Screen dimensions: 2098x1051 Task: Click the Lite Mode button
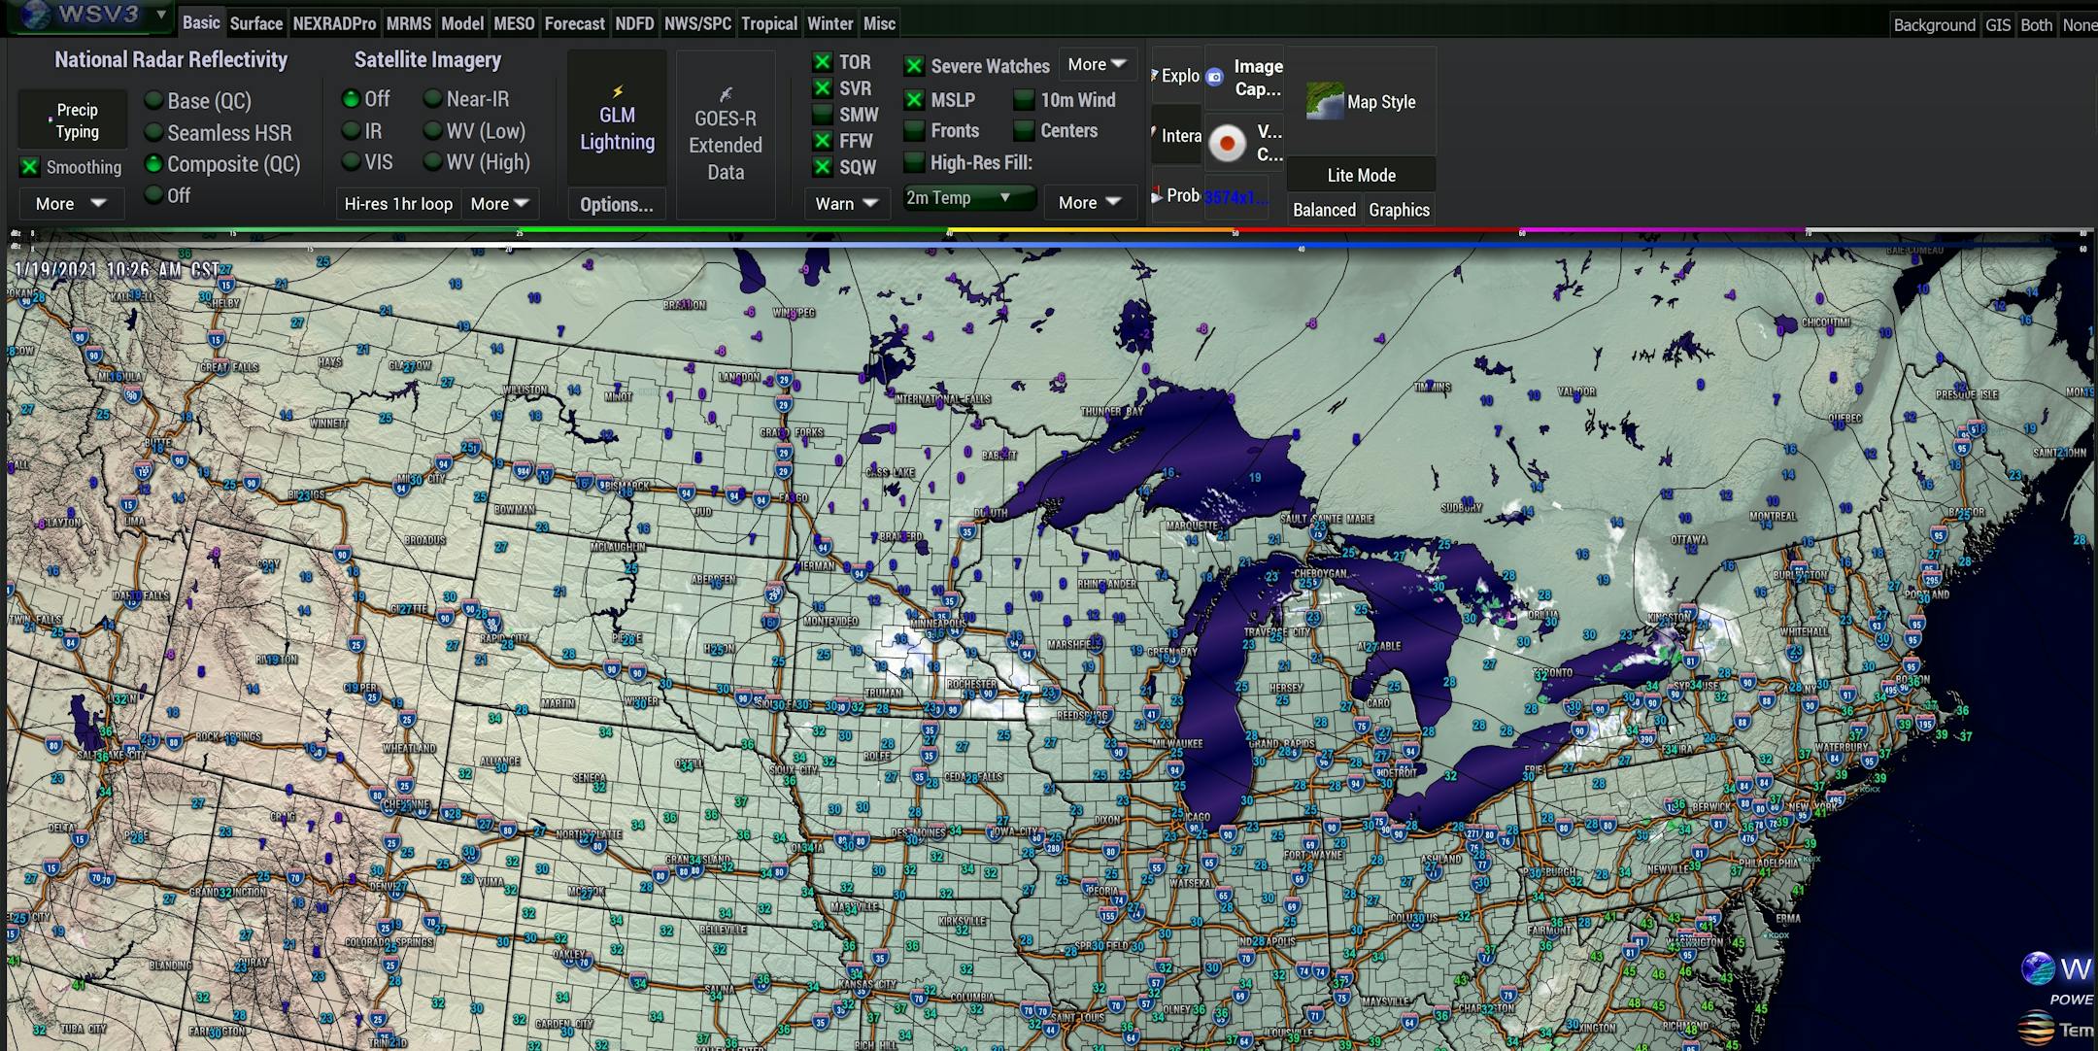pos(1361,175)
